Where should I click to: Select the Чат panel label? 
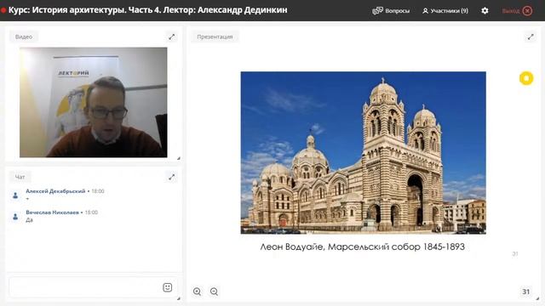tap(20, 177)
